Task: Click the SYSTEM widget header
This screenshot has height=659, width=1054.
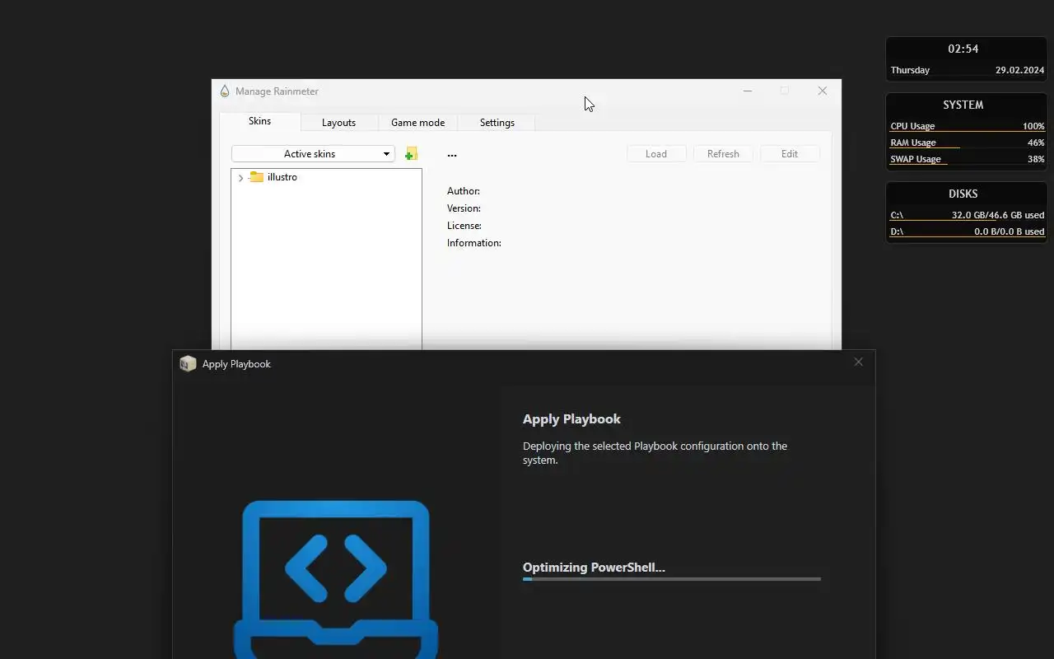Action: pos(963,105)
